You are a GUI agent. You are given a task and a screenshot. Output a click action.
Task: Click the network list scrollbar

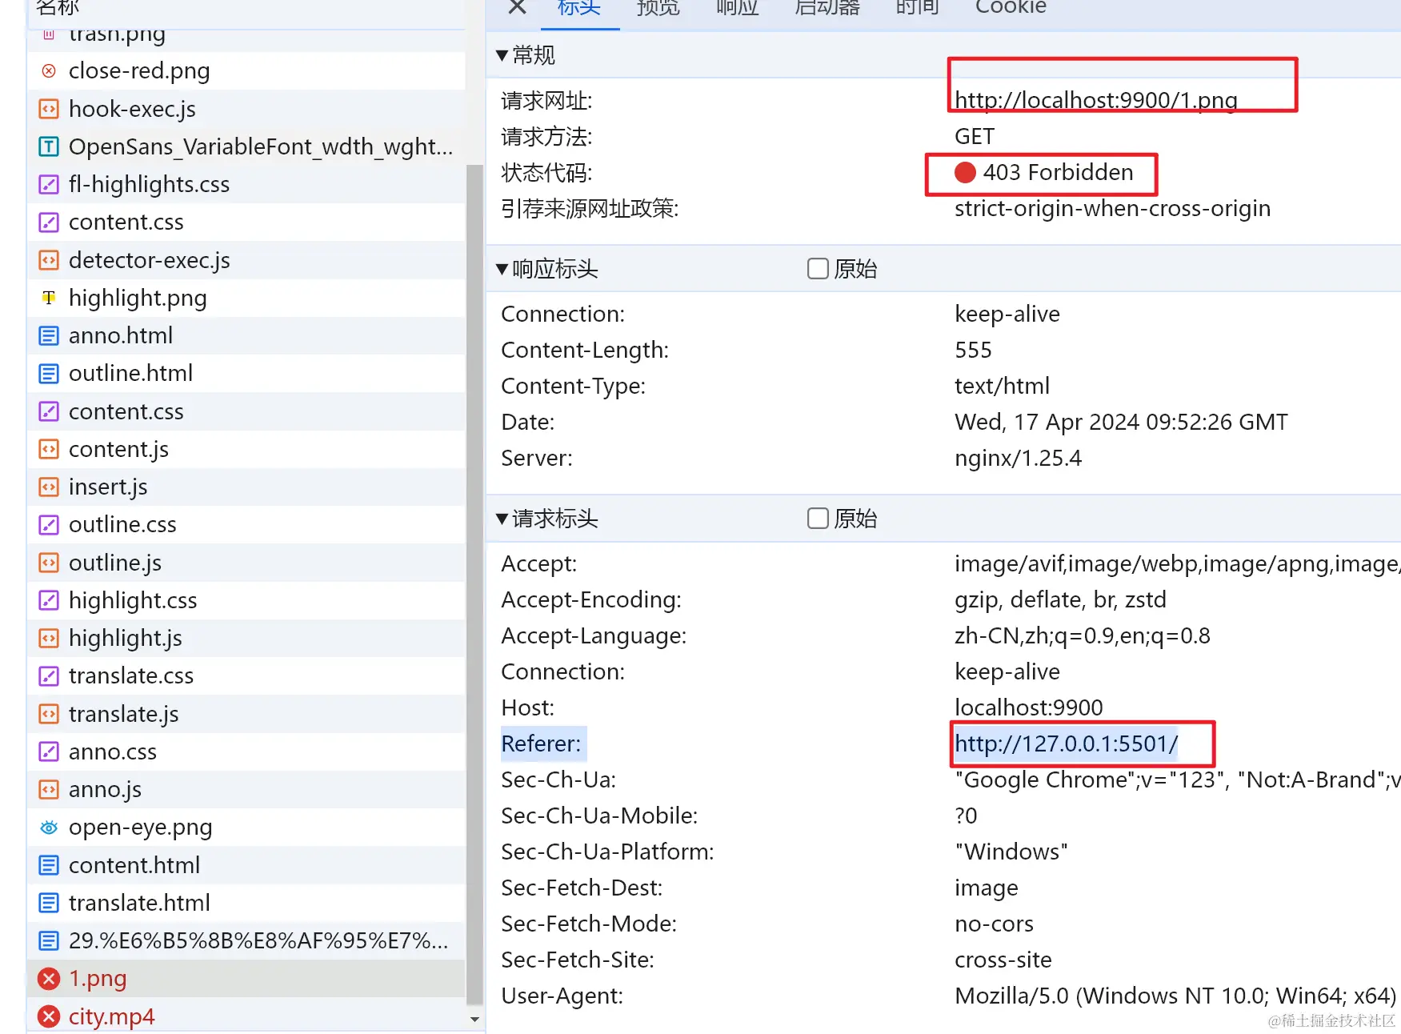474,584
